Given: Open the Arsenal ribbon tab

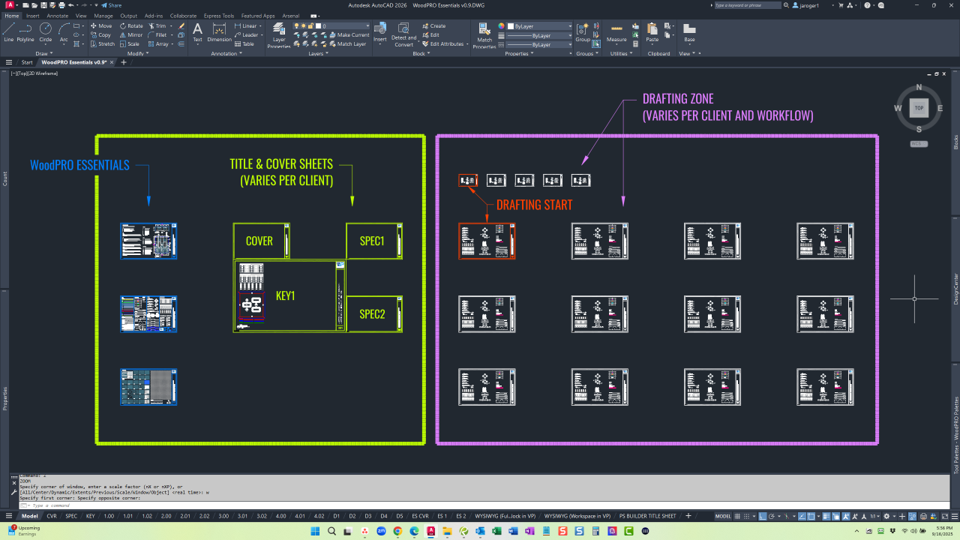Looking at the screenshot, I should pyautogui.click(x=290, y=15).
